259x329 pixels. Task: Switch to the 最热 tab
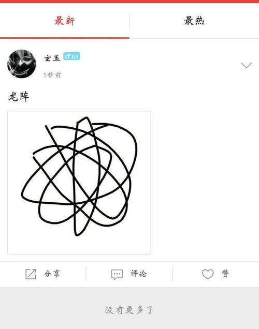pyautogui.click(x=194, y=21)
